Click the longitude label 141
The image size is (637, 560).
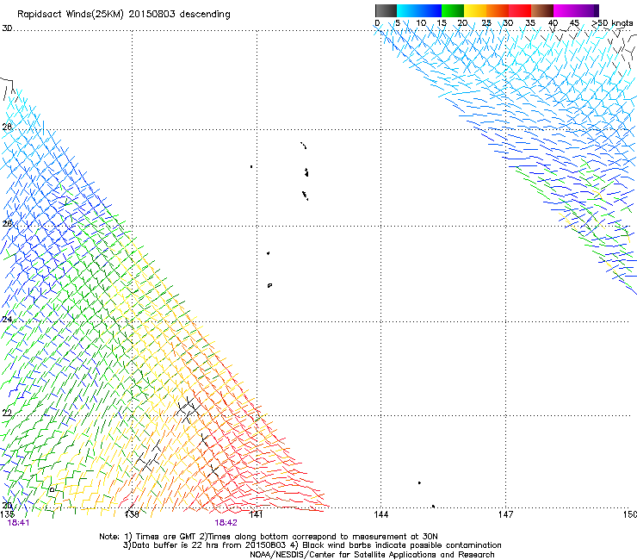point(257,515)
